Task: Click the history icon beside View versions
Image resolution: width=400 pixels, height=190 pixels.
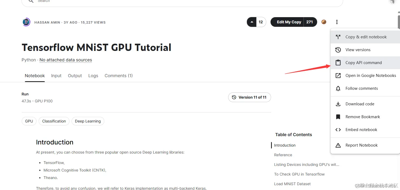Action: pos(338,50)
